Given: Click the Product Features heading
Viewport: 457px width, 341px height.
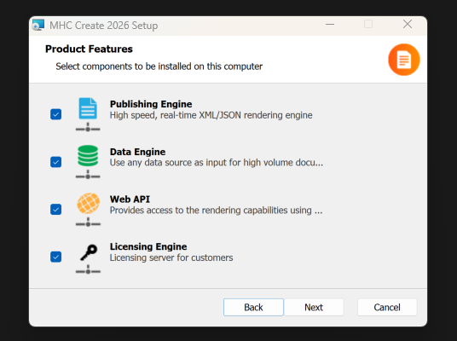Looking at the screenshot, I should [x=89, y=49].
